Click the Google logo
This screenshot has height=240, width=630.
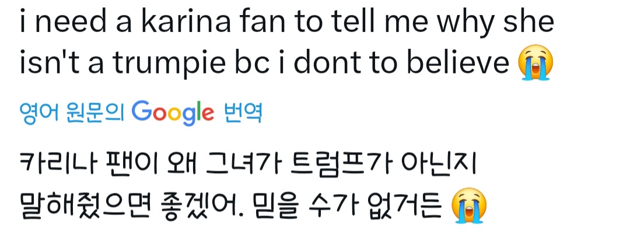[x=173, y=112]
